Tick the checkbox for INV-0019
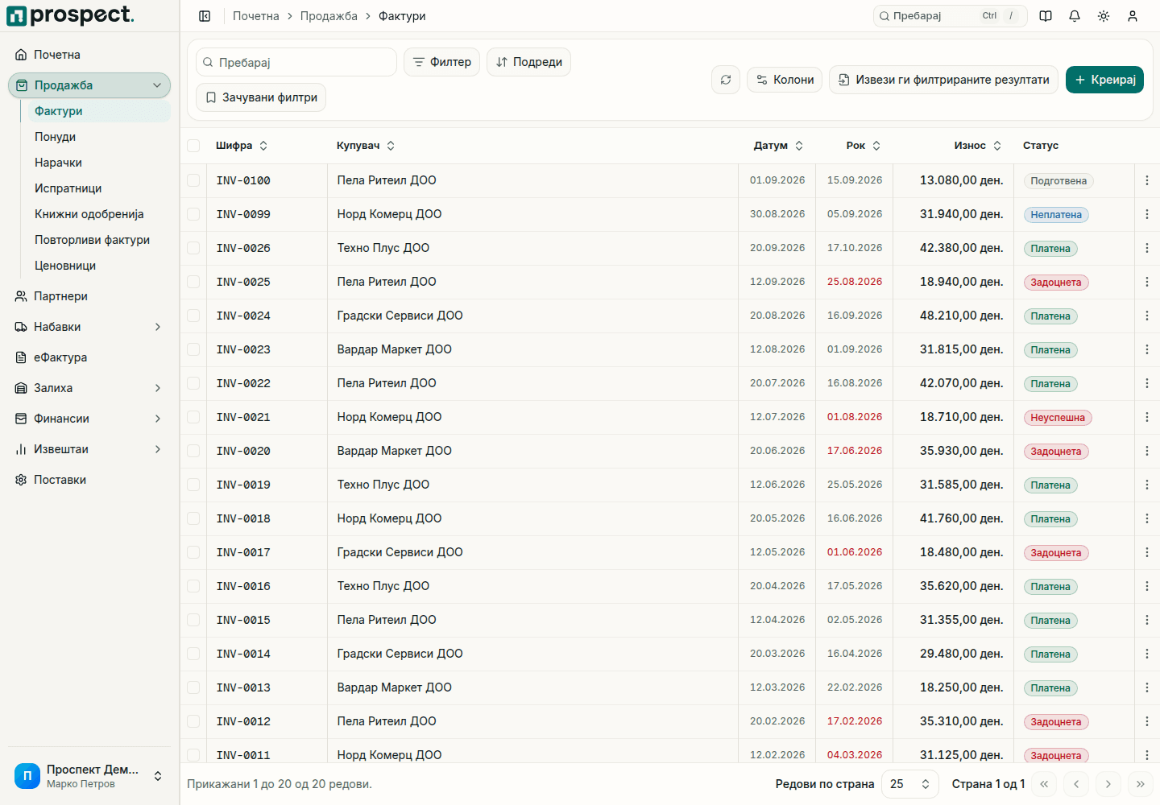 pos(193,485)
